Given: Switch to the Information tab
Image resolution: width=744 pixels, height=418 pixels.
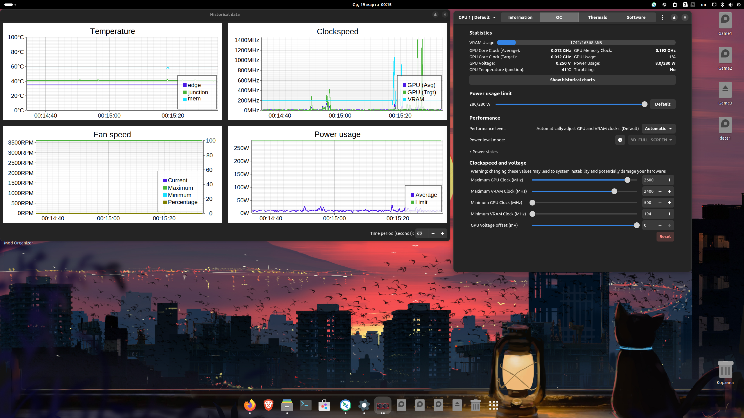Looking at the screenshot, I should pos(520,17).
